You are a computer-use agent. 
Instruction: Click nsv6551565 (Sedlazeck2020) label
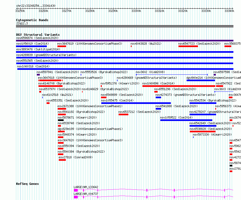(x=37, y=61)
